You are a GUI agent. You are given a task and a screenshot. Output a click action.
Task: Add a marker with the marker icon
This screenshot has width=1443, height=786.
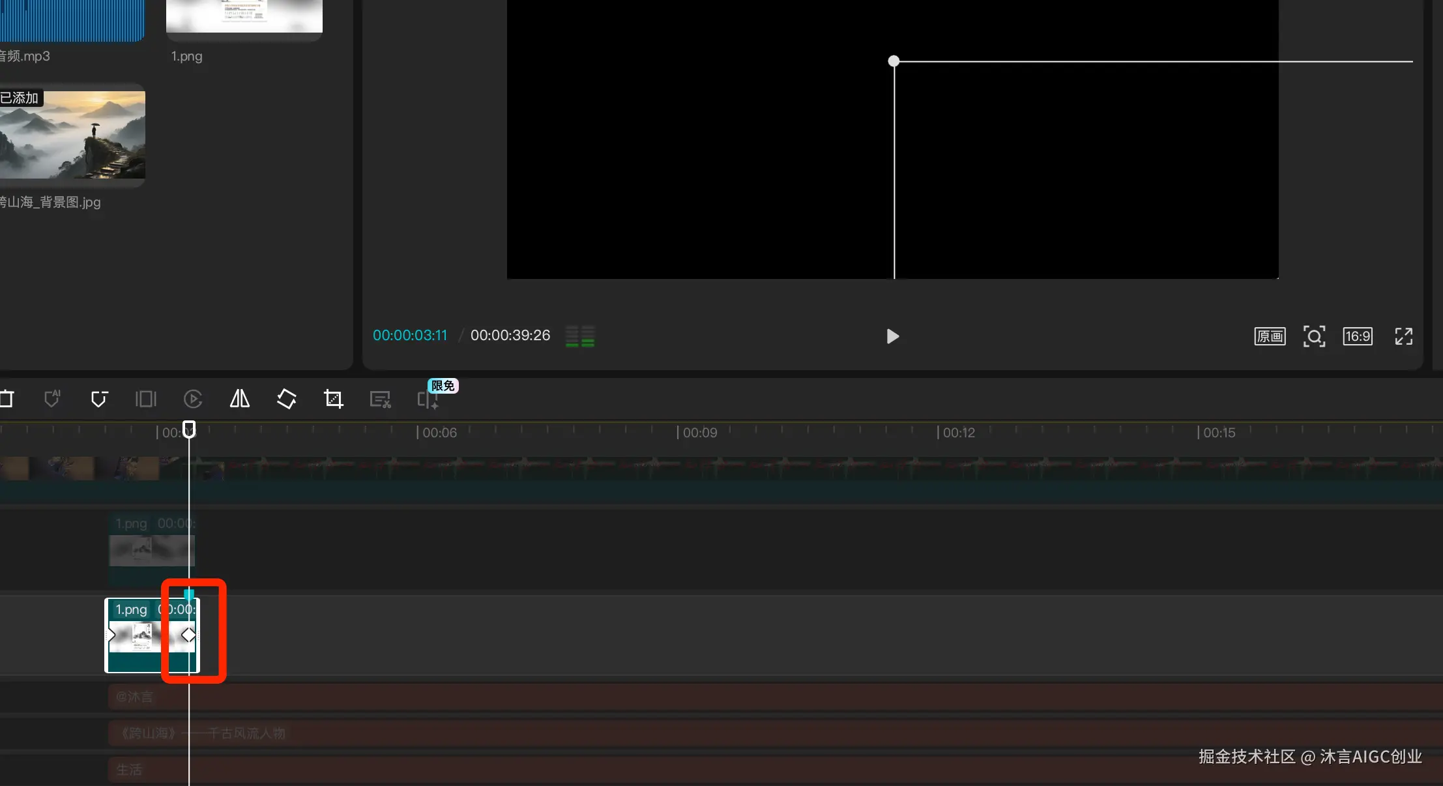tap(99, 399)
